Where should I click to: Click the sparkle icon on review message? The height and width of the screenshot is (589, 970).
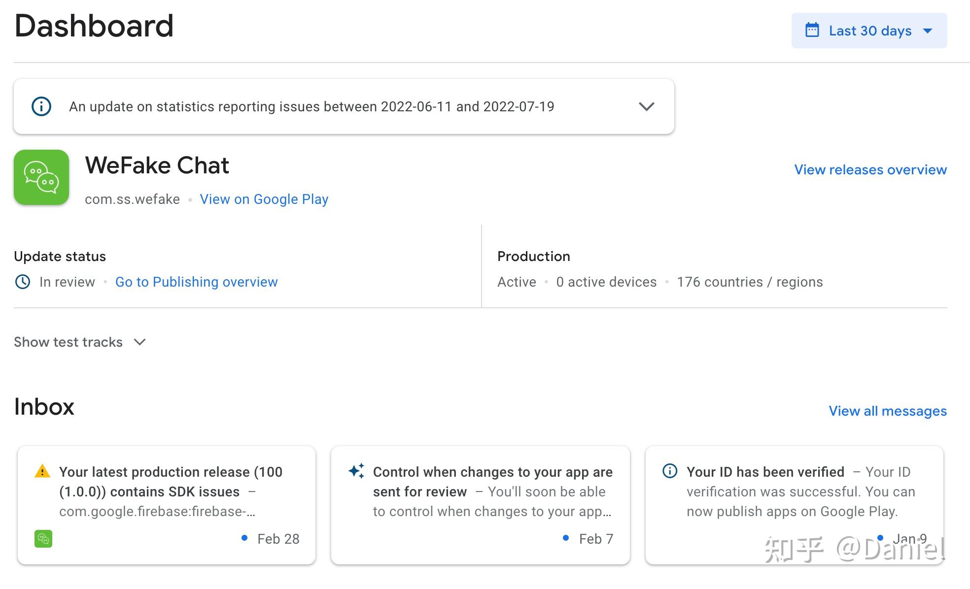click(x=356, y=471)
